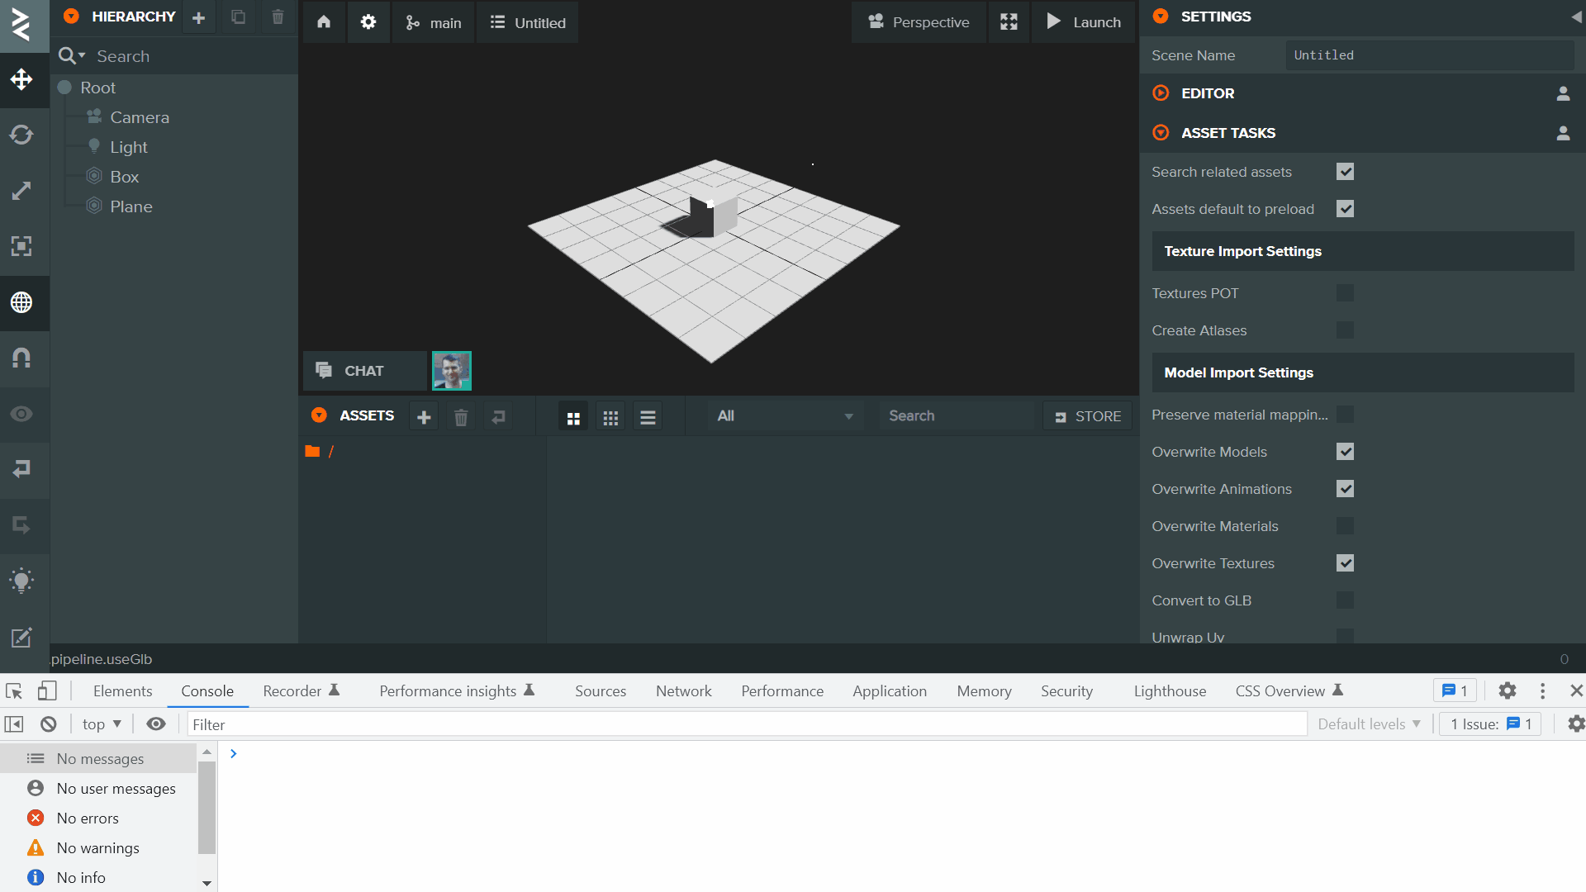Select the Scale tool
Screen dimensions: 1586x892
click(x=21, y=190)
